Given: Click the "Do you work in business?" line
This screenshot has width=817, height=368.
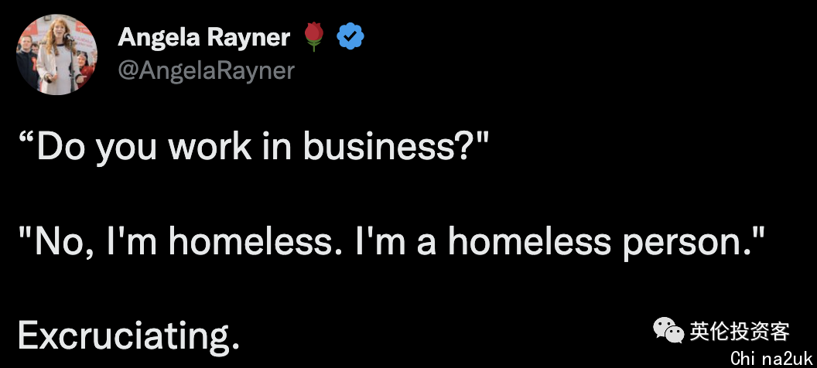Looking at the screenshot, I should coord(254,147).
